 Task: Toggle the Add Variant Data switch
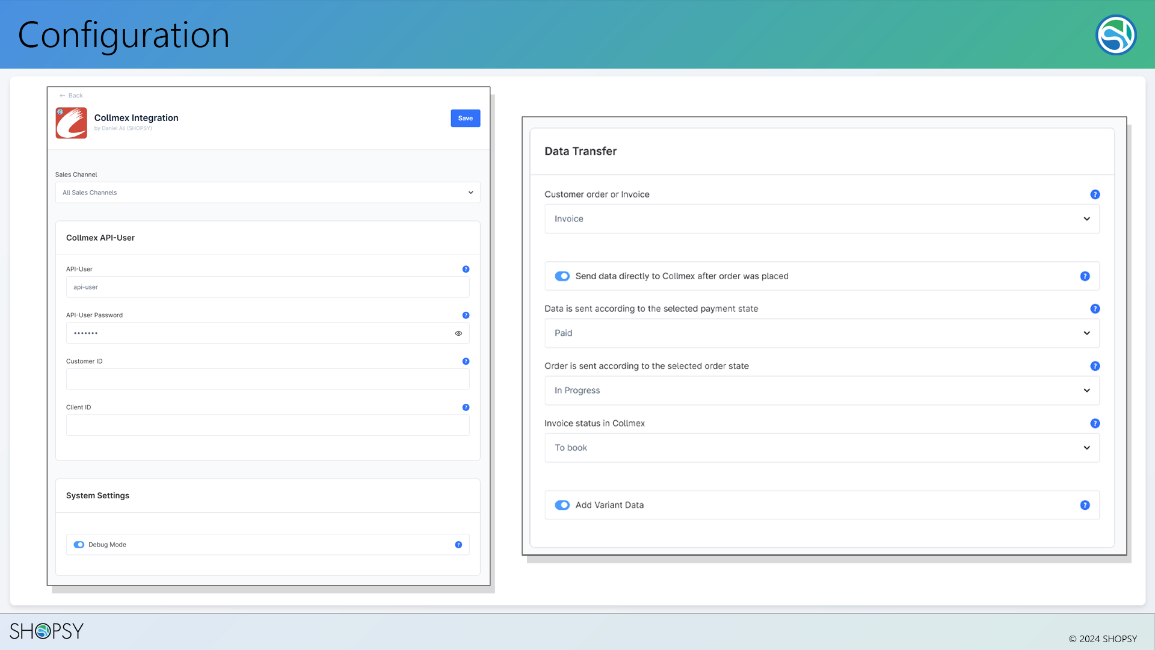point(562,505)
